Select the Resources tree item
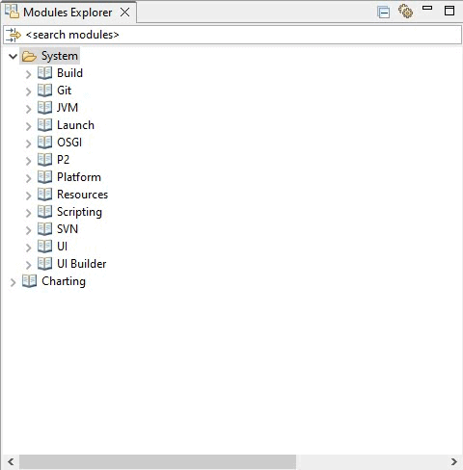Viewport: 463px width, 470px height. click(82, 195)
